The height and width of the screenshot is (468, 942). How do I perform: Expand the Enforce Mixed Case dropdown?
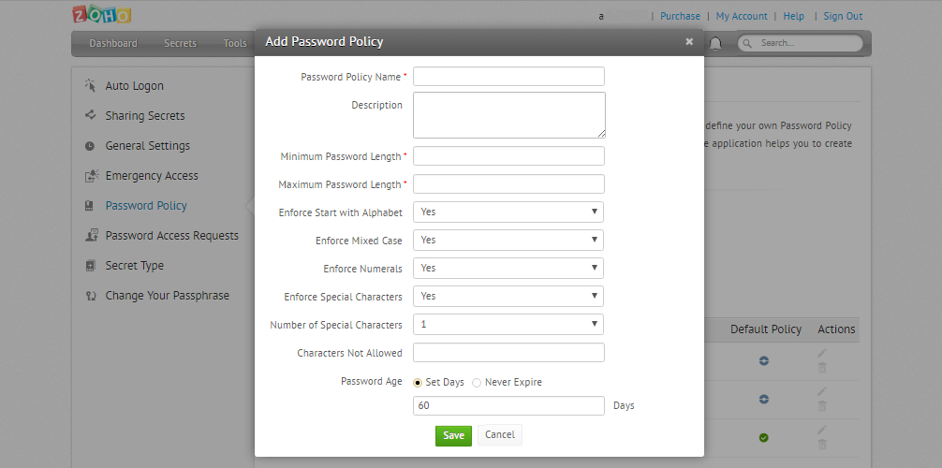tap(508, 241)
